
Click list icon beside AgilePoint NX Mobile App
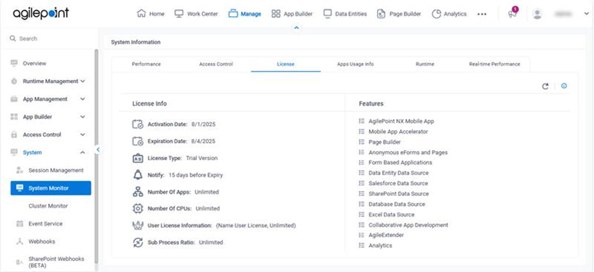(362, 121)
